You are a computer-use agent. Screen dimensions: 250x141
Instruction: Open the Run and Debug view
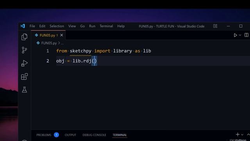(x=24, y=63)
